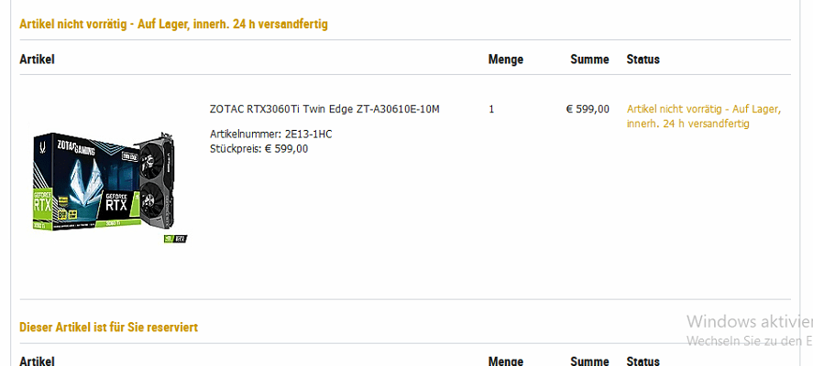Click the Stückpreis € 599,00 line
This screenshot has height=366, width=813.
258,148
